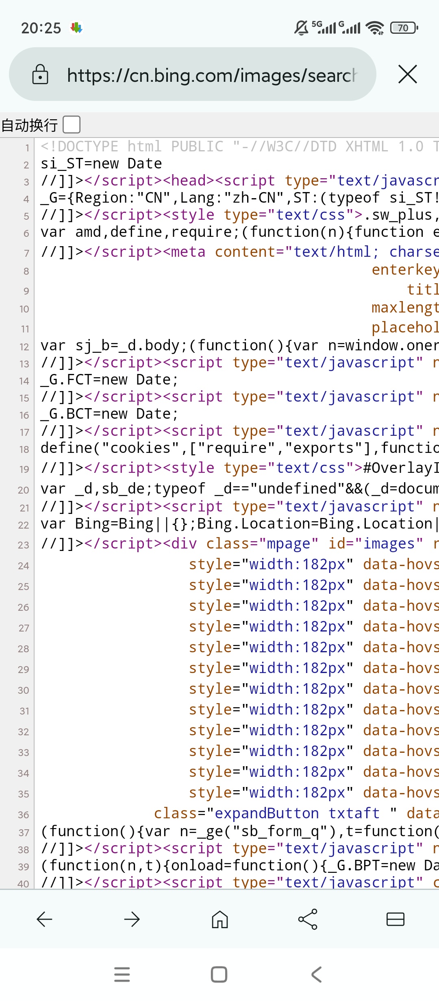
Task: Open the tabs switcher icon
Action: click(396, 919)
